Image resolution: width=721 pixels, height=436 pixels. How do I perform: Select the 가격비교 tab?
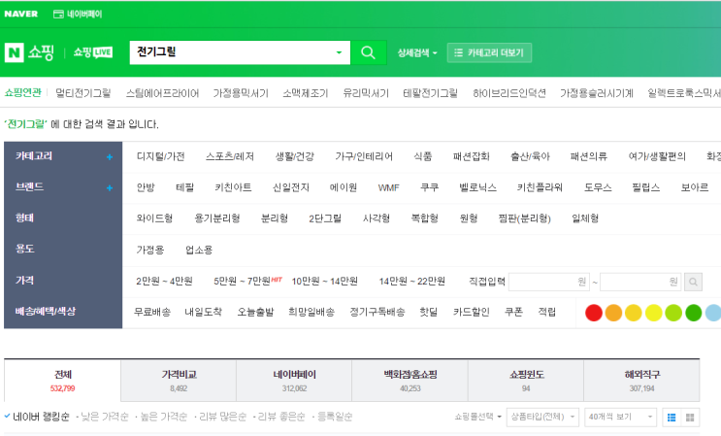pos(179,381)
